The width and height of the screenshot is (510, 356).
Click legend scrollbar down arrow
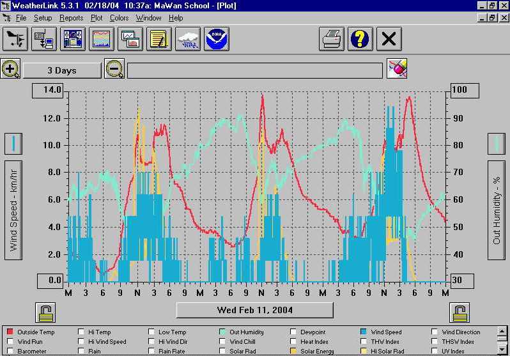click(x=502, y=350)
